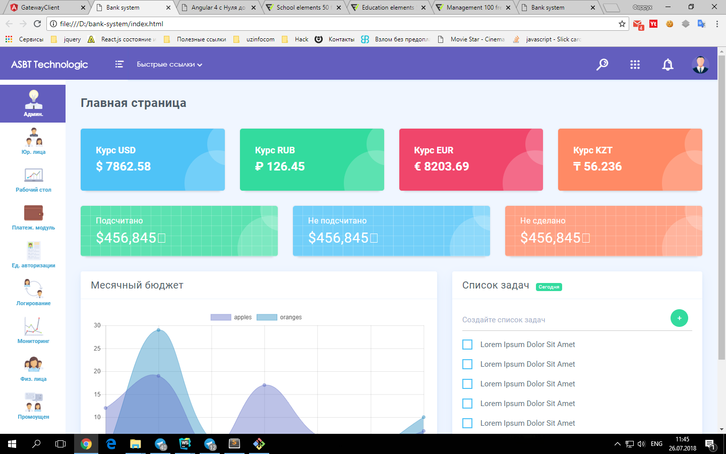The height and width of the screenshot is (454, 726).
Task: Reload the page
Action: (x=37, y=24)
